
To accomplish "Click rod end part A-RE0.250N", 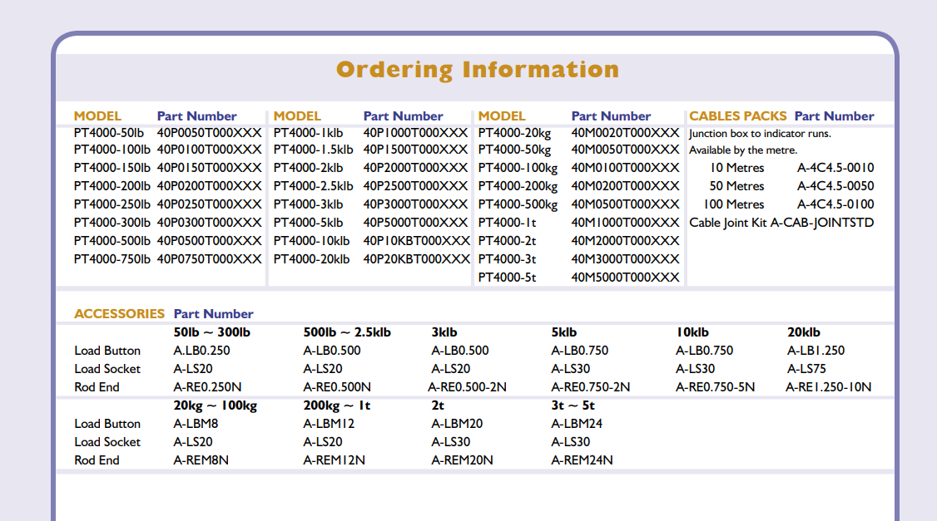I will pyautogui.click(x=207, y=387).
